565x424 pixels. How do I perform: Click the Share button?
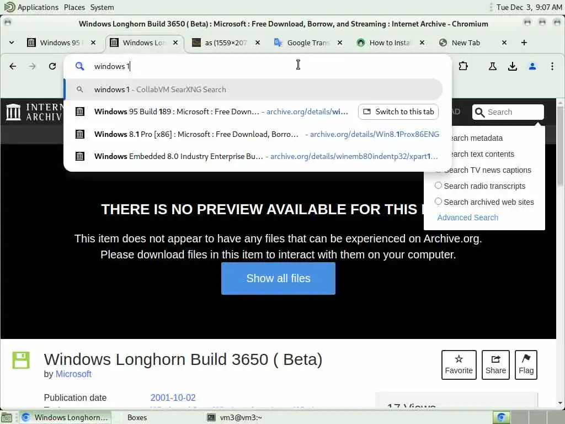click(x=495, y=365)
